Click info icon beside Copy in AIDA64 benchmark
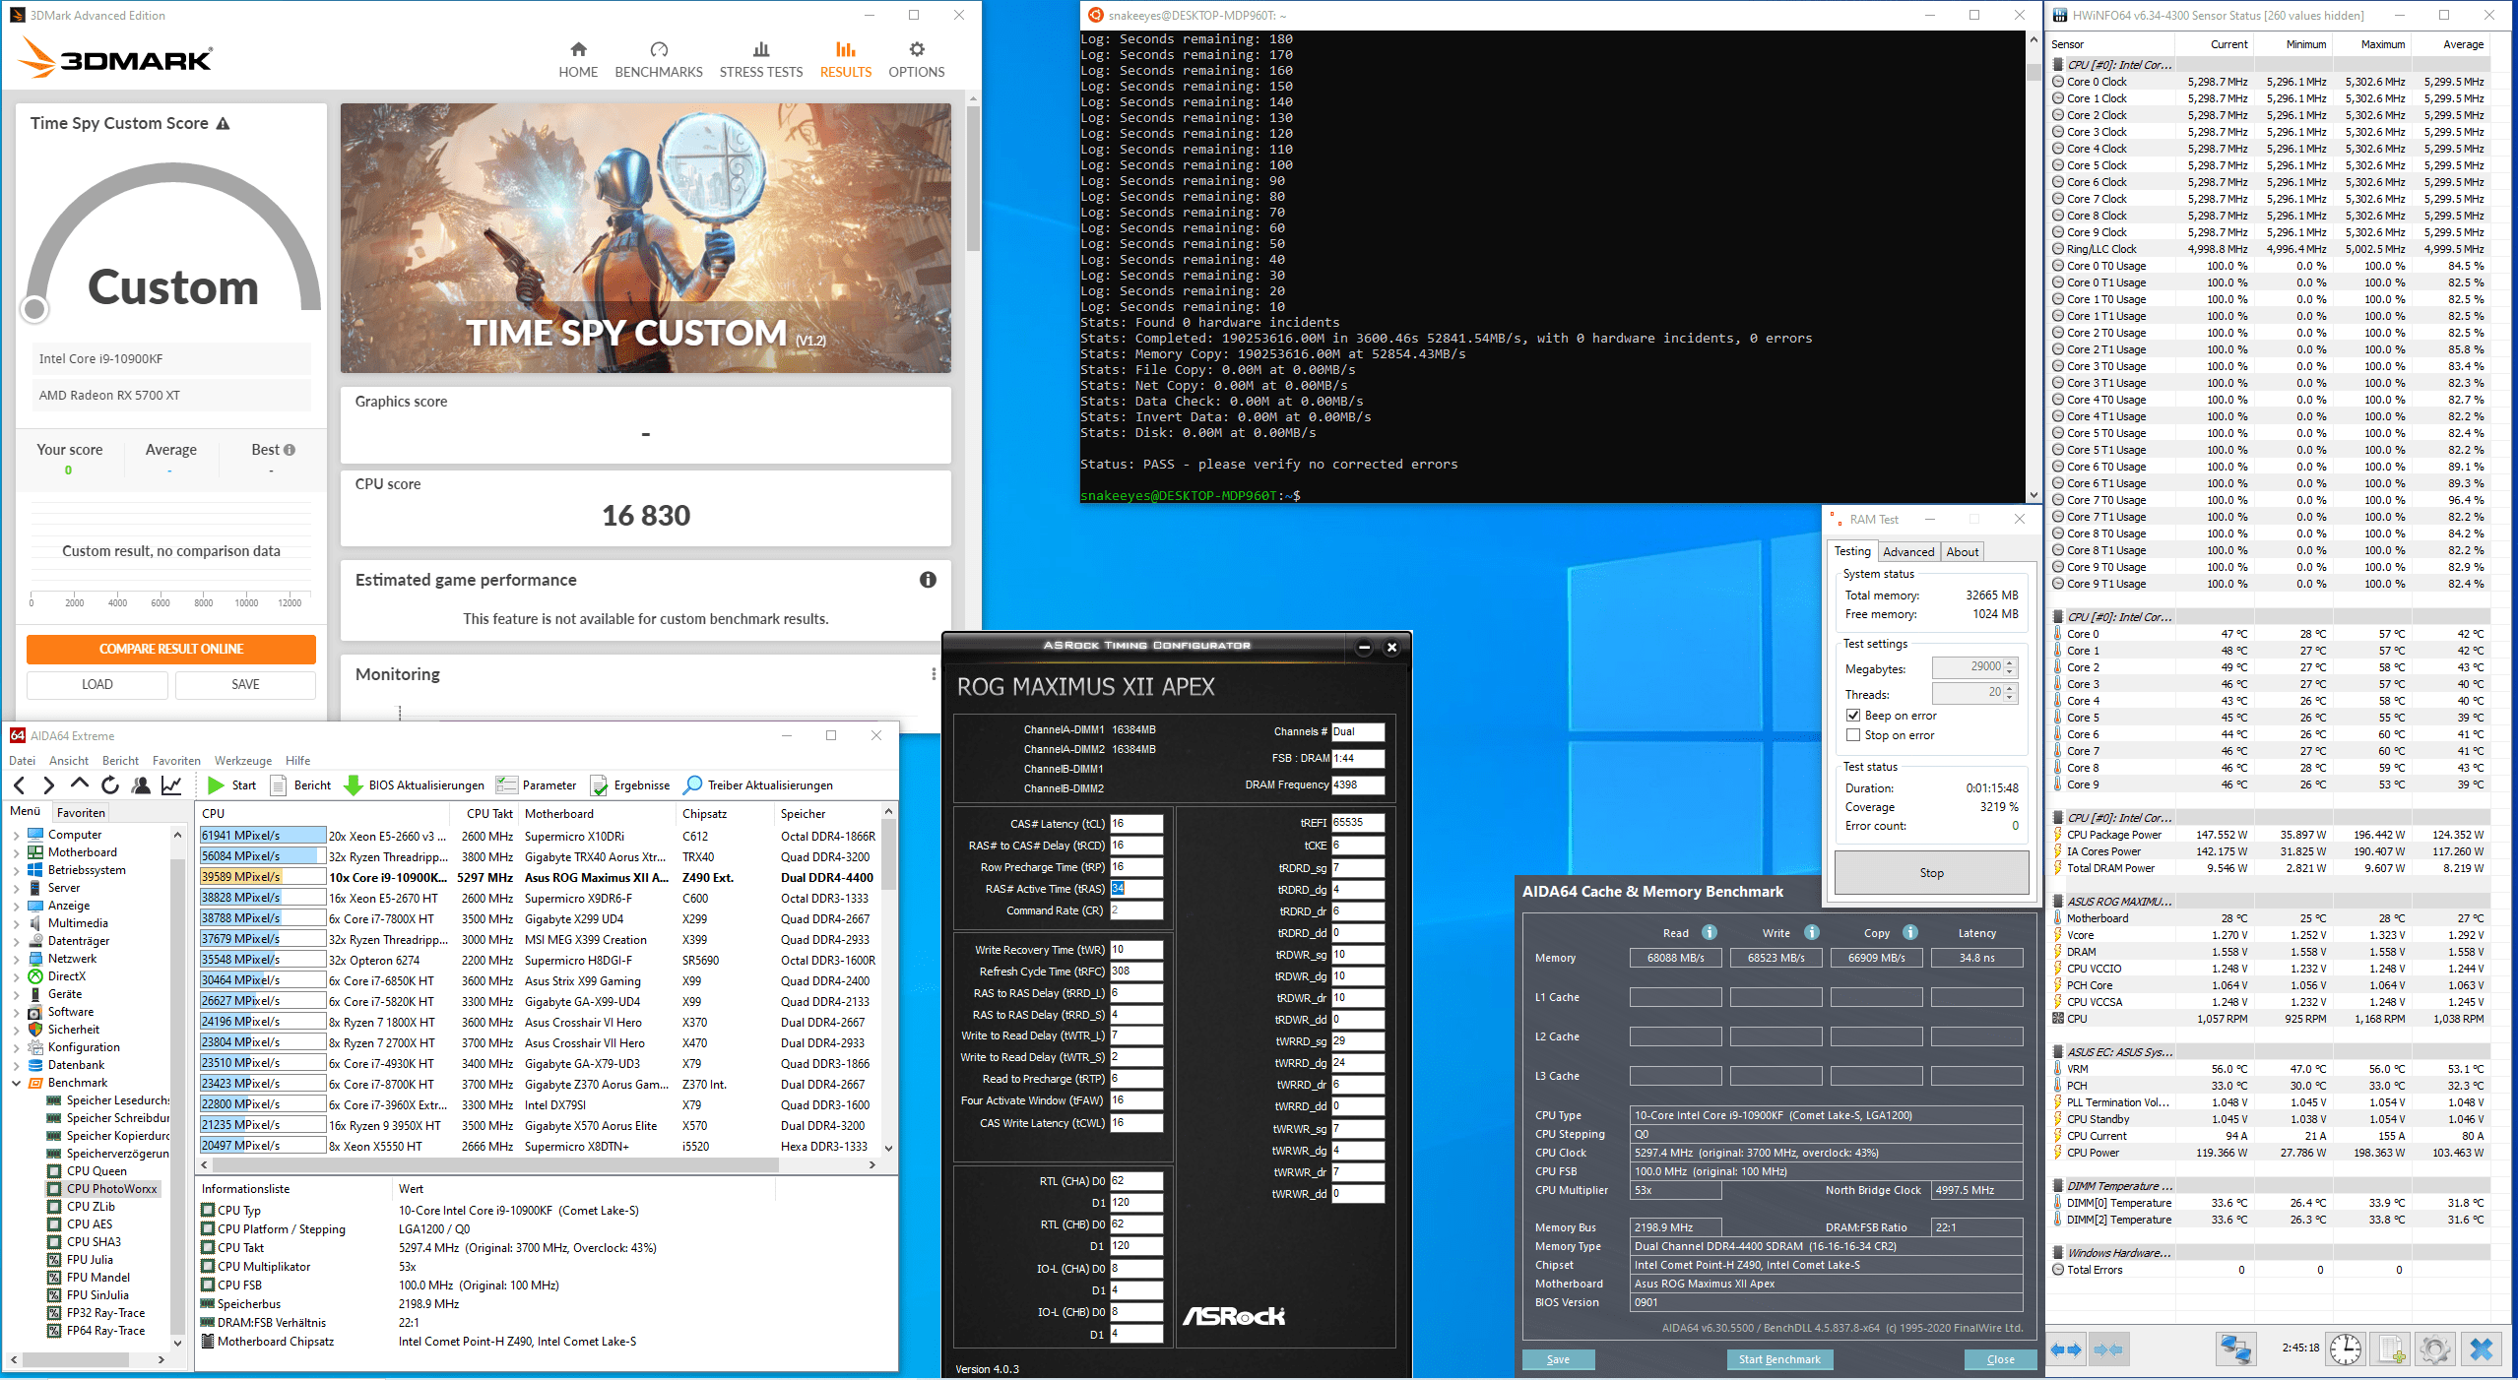The width and height of the screenshot is (2518, 1380). 1909,932
